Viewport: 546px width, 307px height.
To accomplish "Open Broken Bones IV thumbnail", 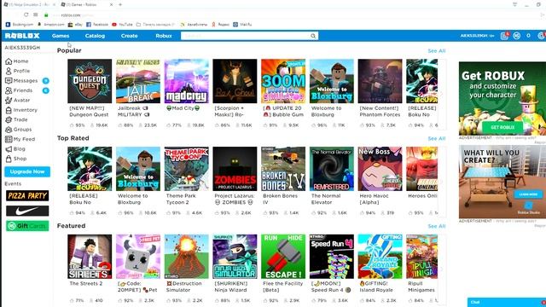I will tap(283, 169).
